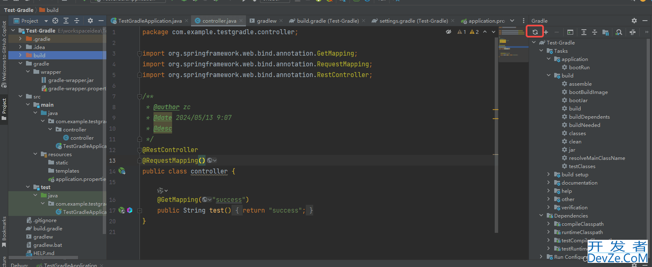Close controller.java tab
The image size is (652, 267).
coord(241,21)
